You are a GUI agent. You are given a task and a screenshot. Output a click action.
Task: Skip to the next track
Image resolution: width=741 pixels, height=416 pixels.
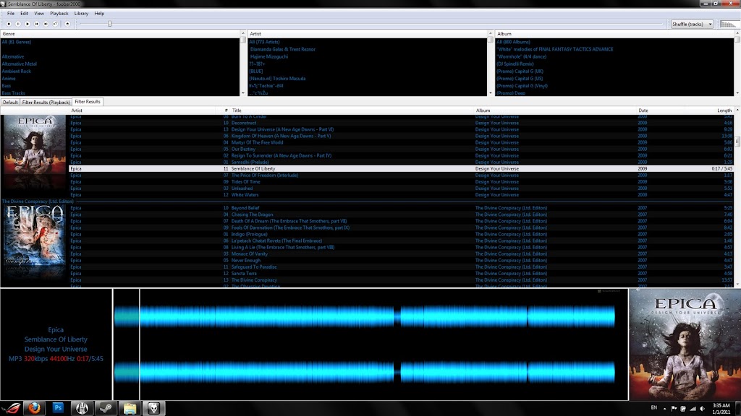[46, 24]
